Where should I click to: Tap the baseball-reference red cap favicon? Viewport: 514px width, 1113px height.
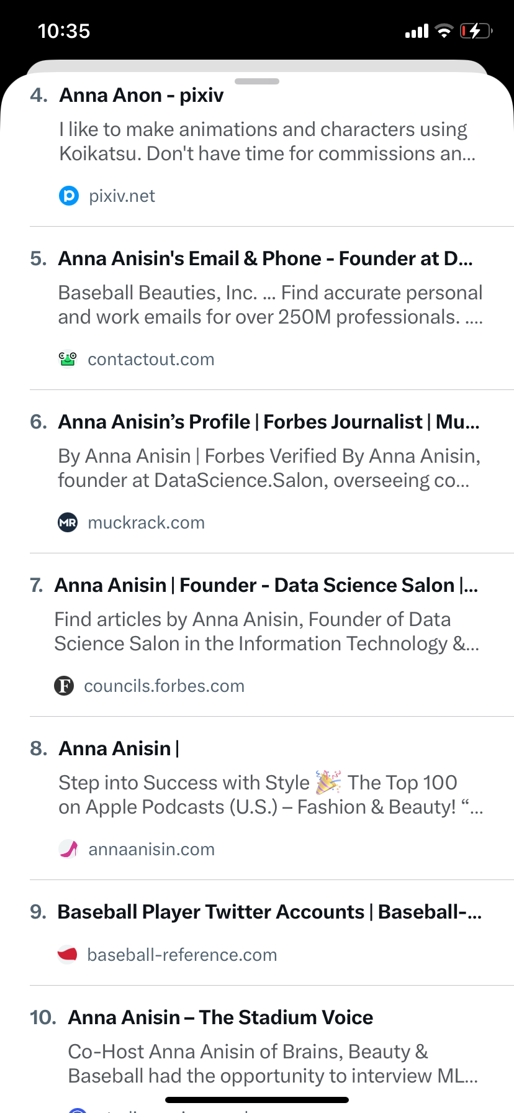point(67,954)
